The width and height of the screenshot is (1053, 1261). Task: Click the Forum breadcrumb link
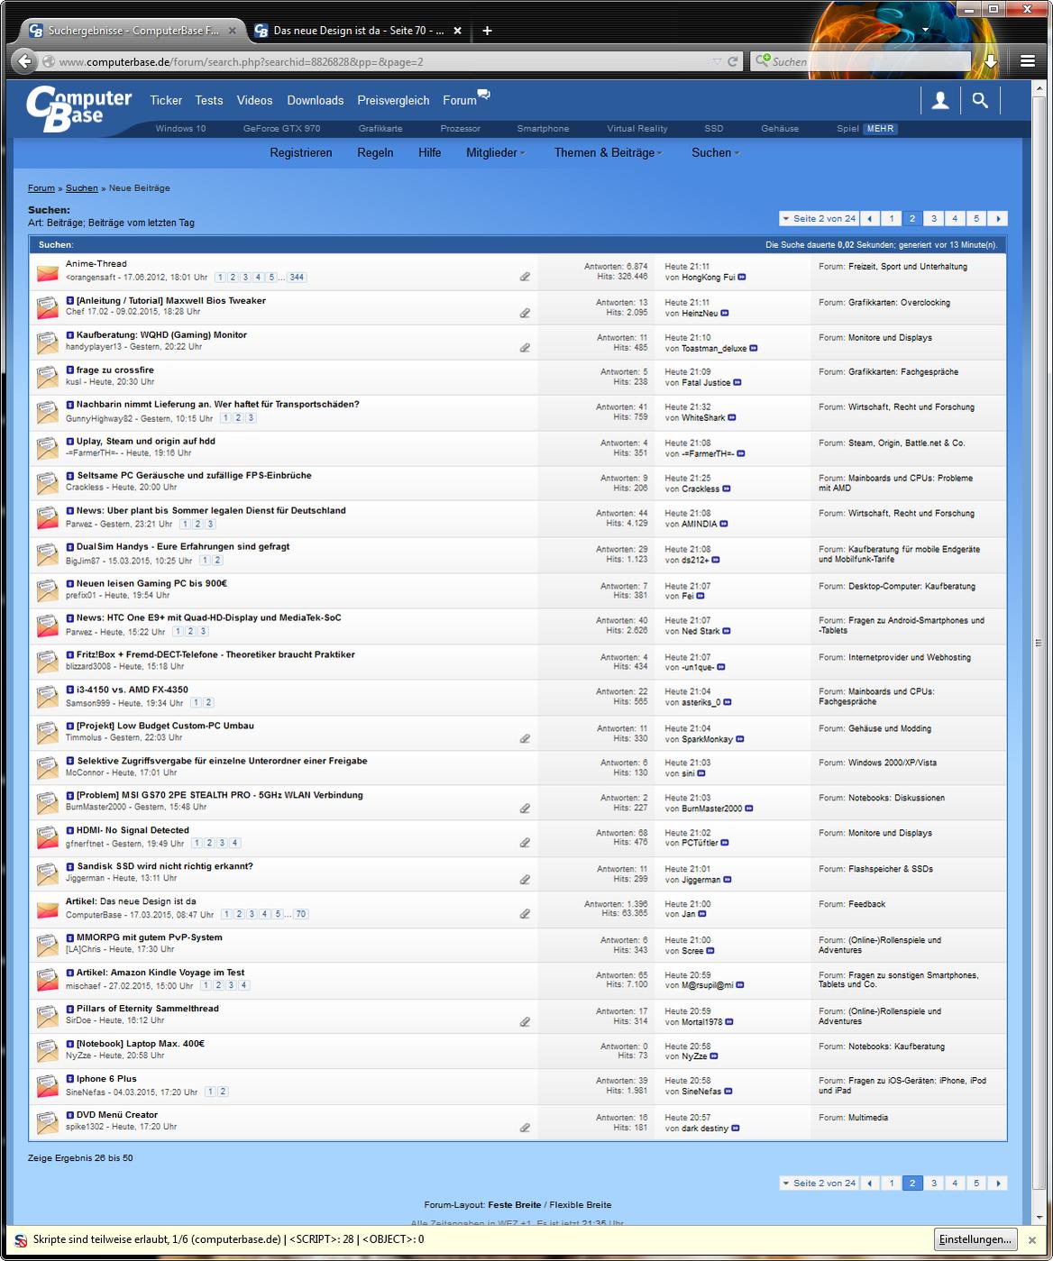(41, 188)
